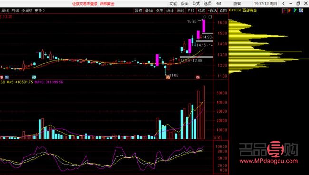Viewport: 309px width, 175px height.
Task: Click the blue picture icon in the top right
Action: point(301,10)
